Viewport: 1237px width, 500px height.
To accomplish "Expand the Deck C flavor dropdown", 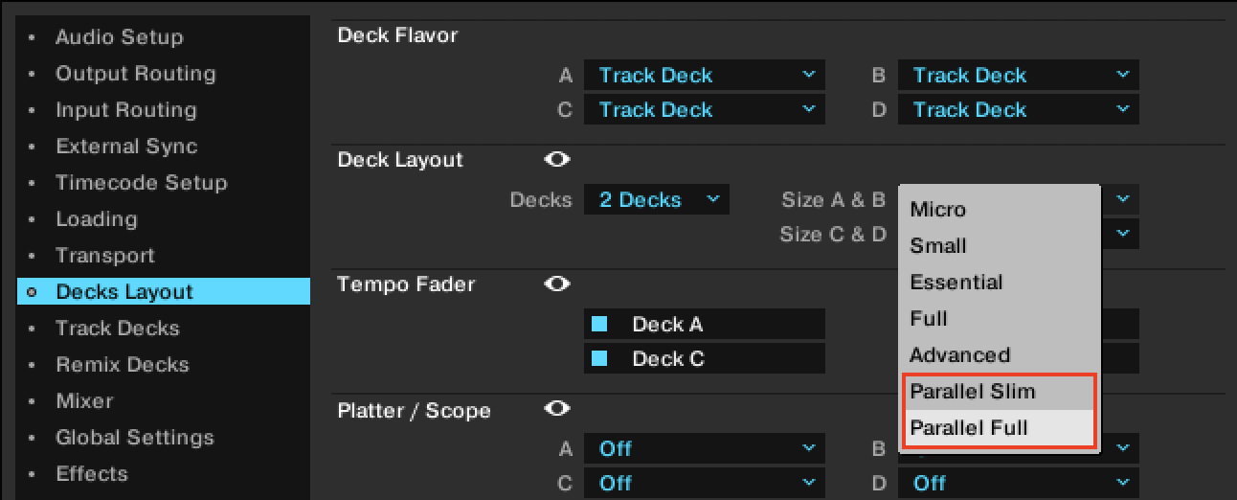I will tap(705, 110).
